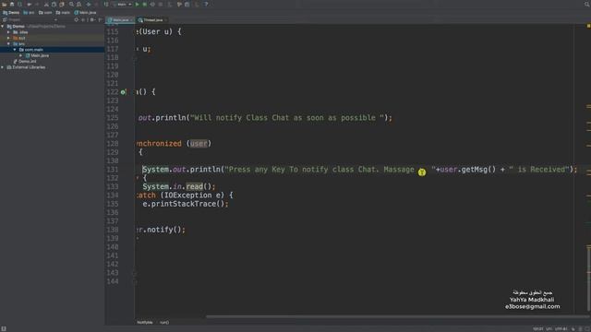Click the Build project icon
This screenshot has height=332, width=591.
point(106,4)
